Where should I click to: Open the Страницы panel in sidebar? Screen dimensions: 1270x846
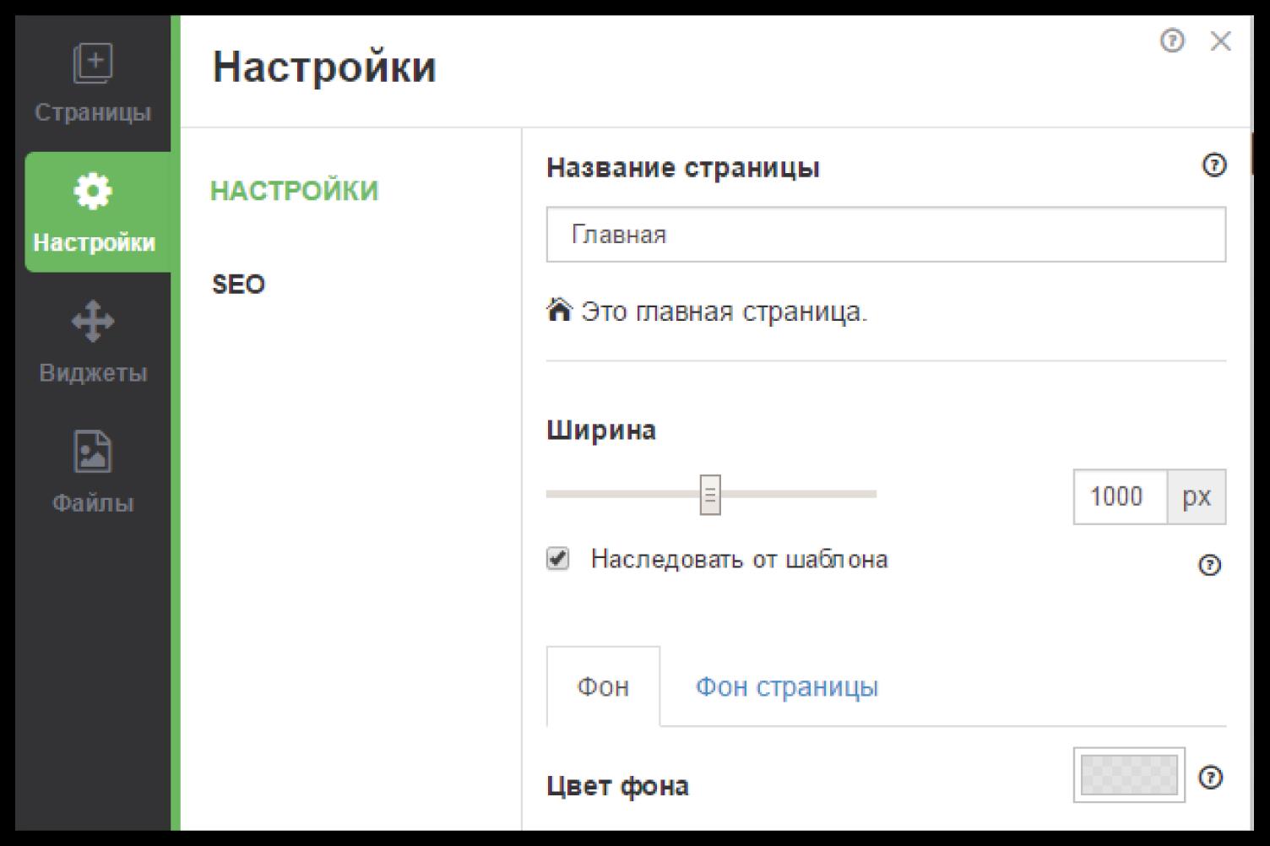(x=93, y=84)
